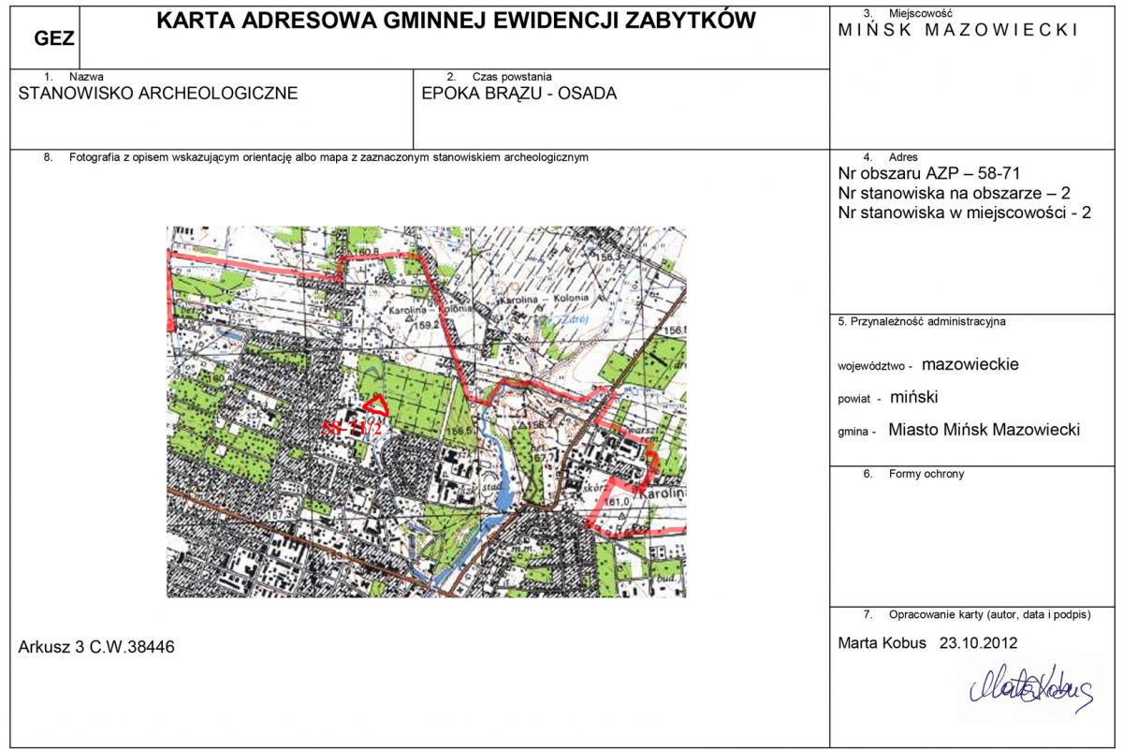This screenshot has height=750, width=1123.
Task: Click the red 58-71/2 map label
Action: pos(351,429)
